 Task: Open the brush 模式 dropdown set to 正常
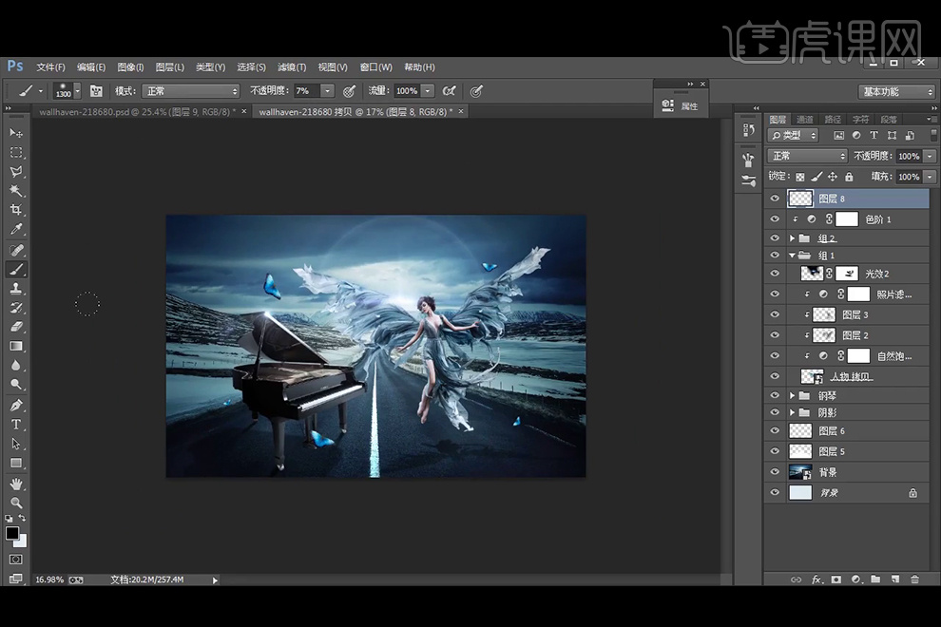190,91
